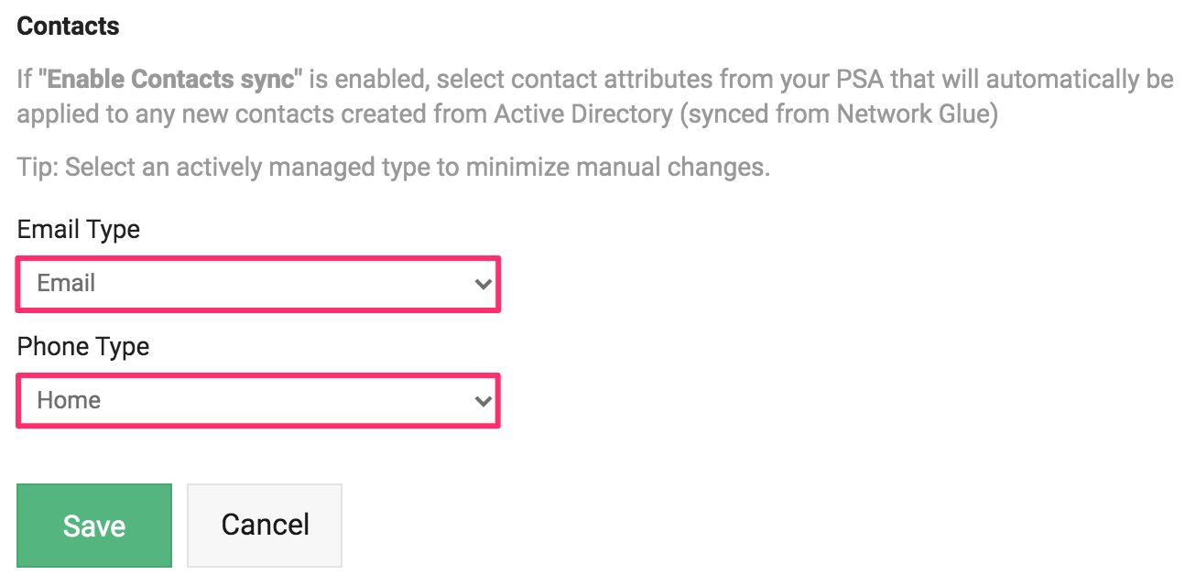Click the "Contacts" section heading
This screenshot has height=586, width=1185.
[69, 27]
